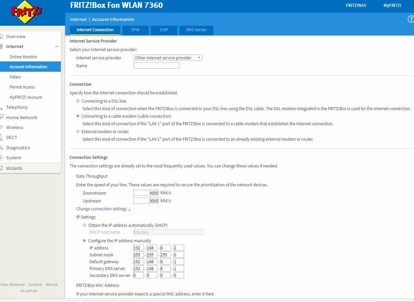Open Permit Access in sidebar
The image size is (414, 302).
(x=22, y=87)
